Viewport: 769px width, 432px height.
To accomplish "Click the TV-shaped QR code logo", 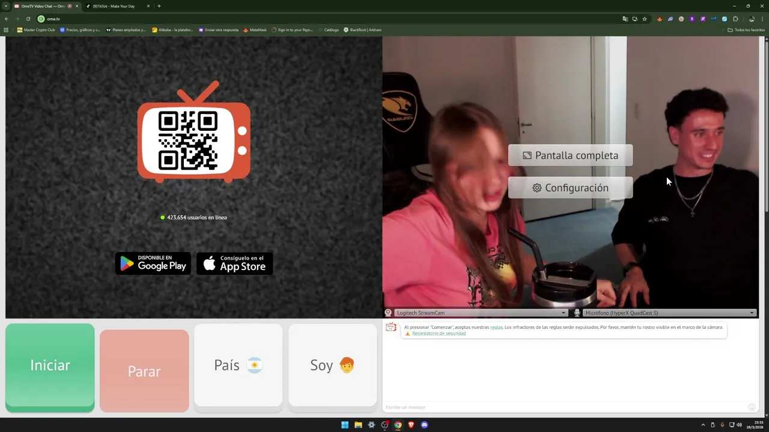I will (194, 133).
